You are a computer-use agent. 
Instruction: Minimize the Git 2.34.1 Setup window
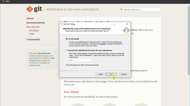(x=114, y=24)
